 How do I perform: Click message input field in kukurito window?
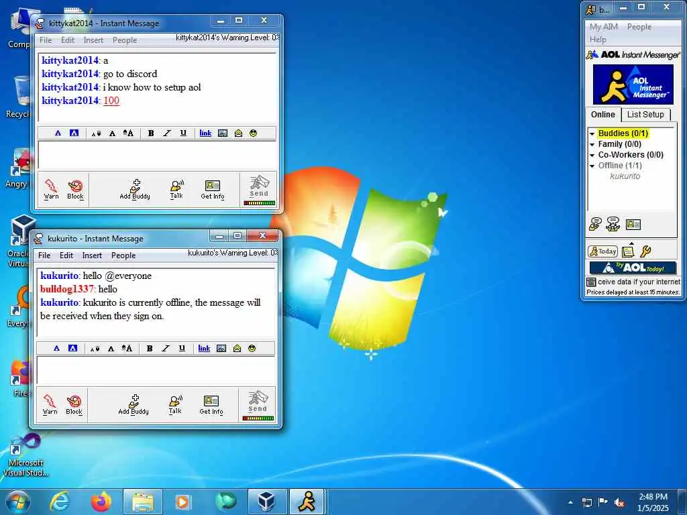point(156,370)
